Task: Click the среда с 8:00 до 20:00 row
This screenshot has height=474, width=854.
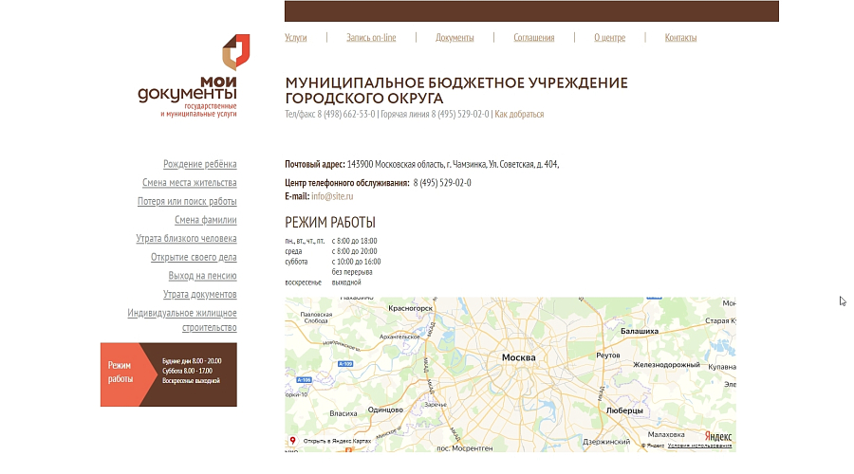Action: [x=331, y=251]
